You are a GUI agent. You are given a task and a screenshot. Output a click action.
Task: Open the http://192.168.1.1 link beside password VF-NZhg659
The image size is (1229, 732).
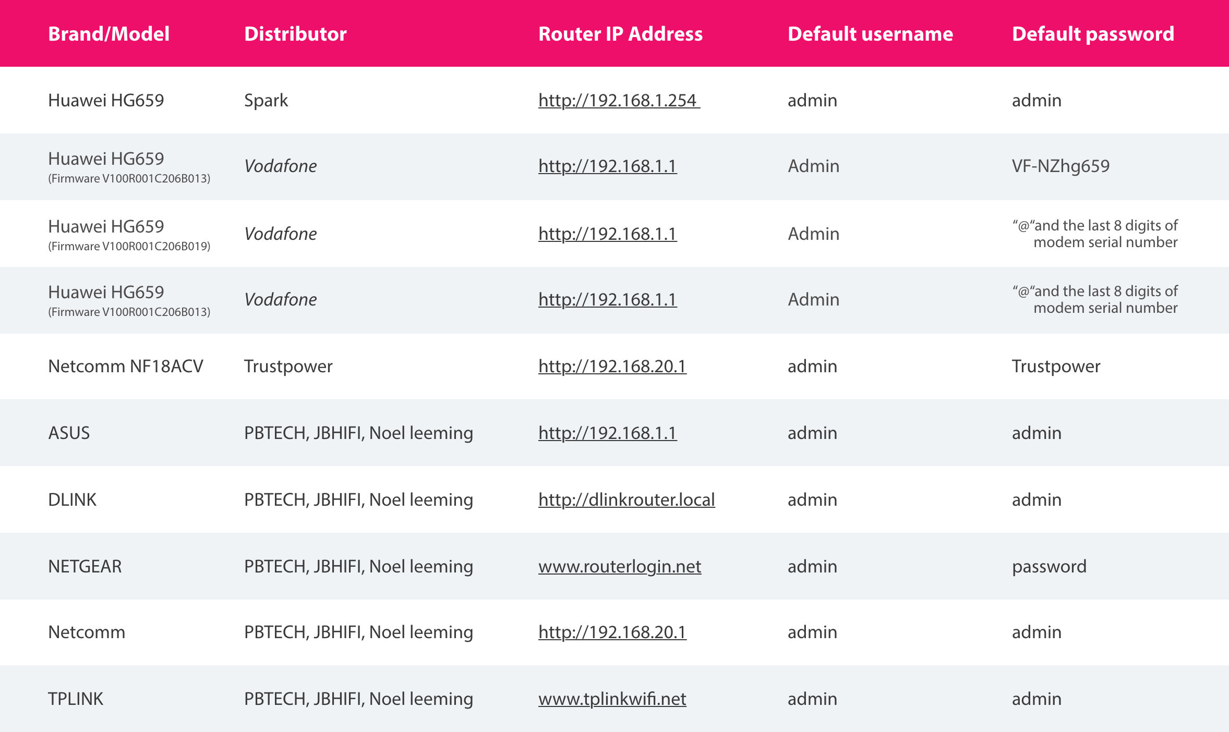(608, 166)
